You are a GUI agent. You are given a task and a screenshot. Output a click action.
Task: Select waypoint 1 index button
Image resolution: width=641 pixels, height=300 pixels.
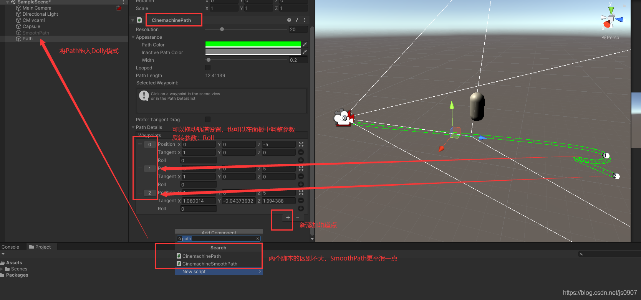tap(150, 169)
